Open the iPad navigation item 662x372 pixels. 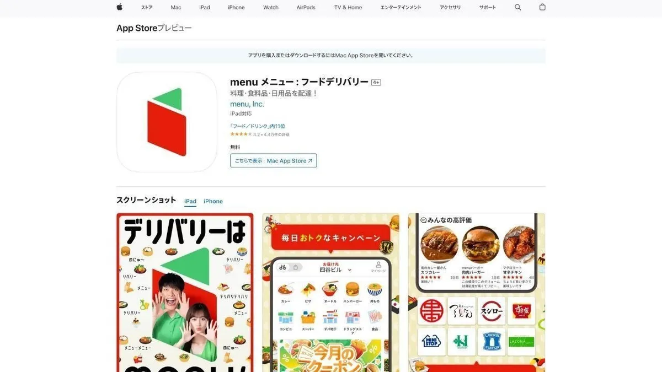click(x=205, y=7)
